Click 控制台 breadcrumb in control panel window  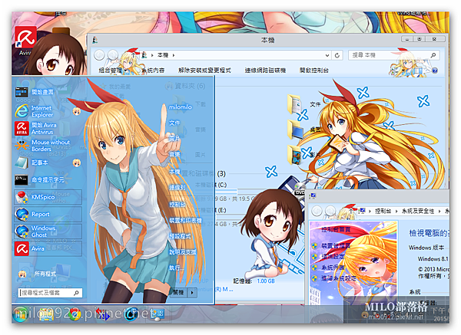tap(383, 211)
